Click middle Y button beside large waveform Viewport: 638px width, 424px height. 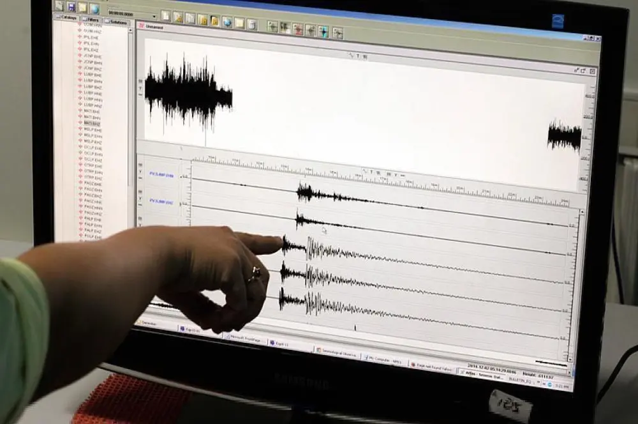[x=141, y=88]
